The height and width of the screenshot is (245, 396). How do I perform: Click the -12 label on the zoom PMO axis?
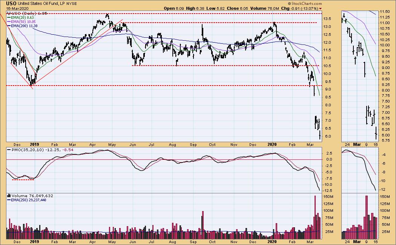pos(382,190)
